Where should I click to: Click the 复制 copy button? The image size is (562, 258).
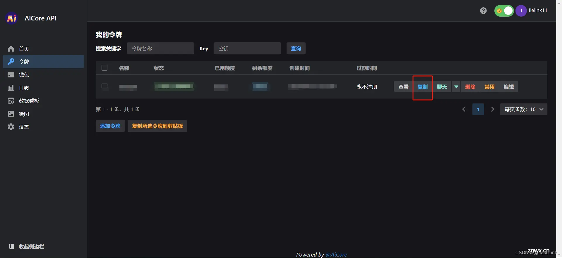(423, 87)
